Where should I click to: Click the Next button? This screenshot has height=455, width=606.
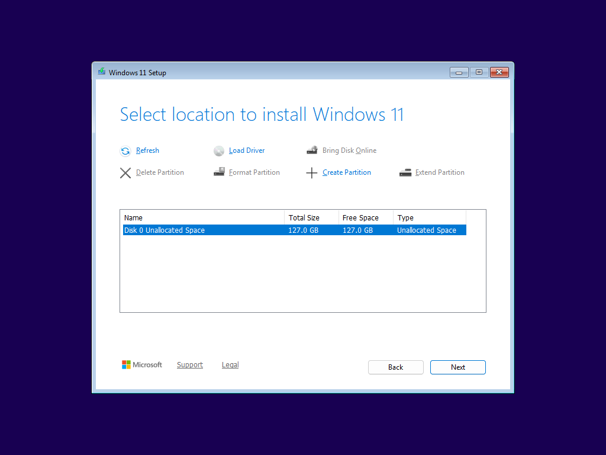click(458, 367)
